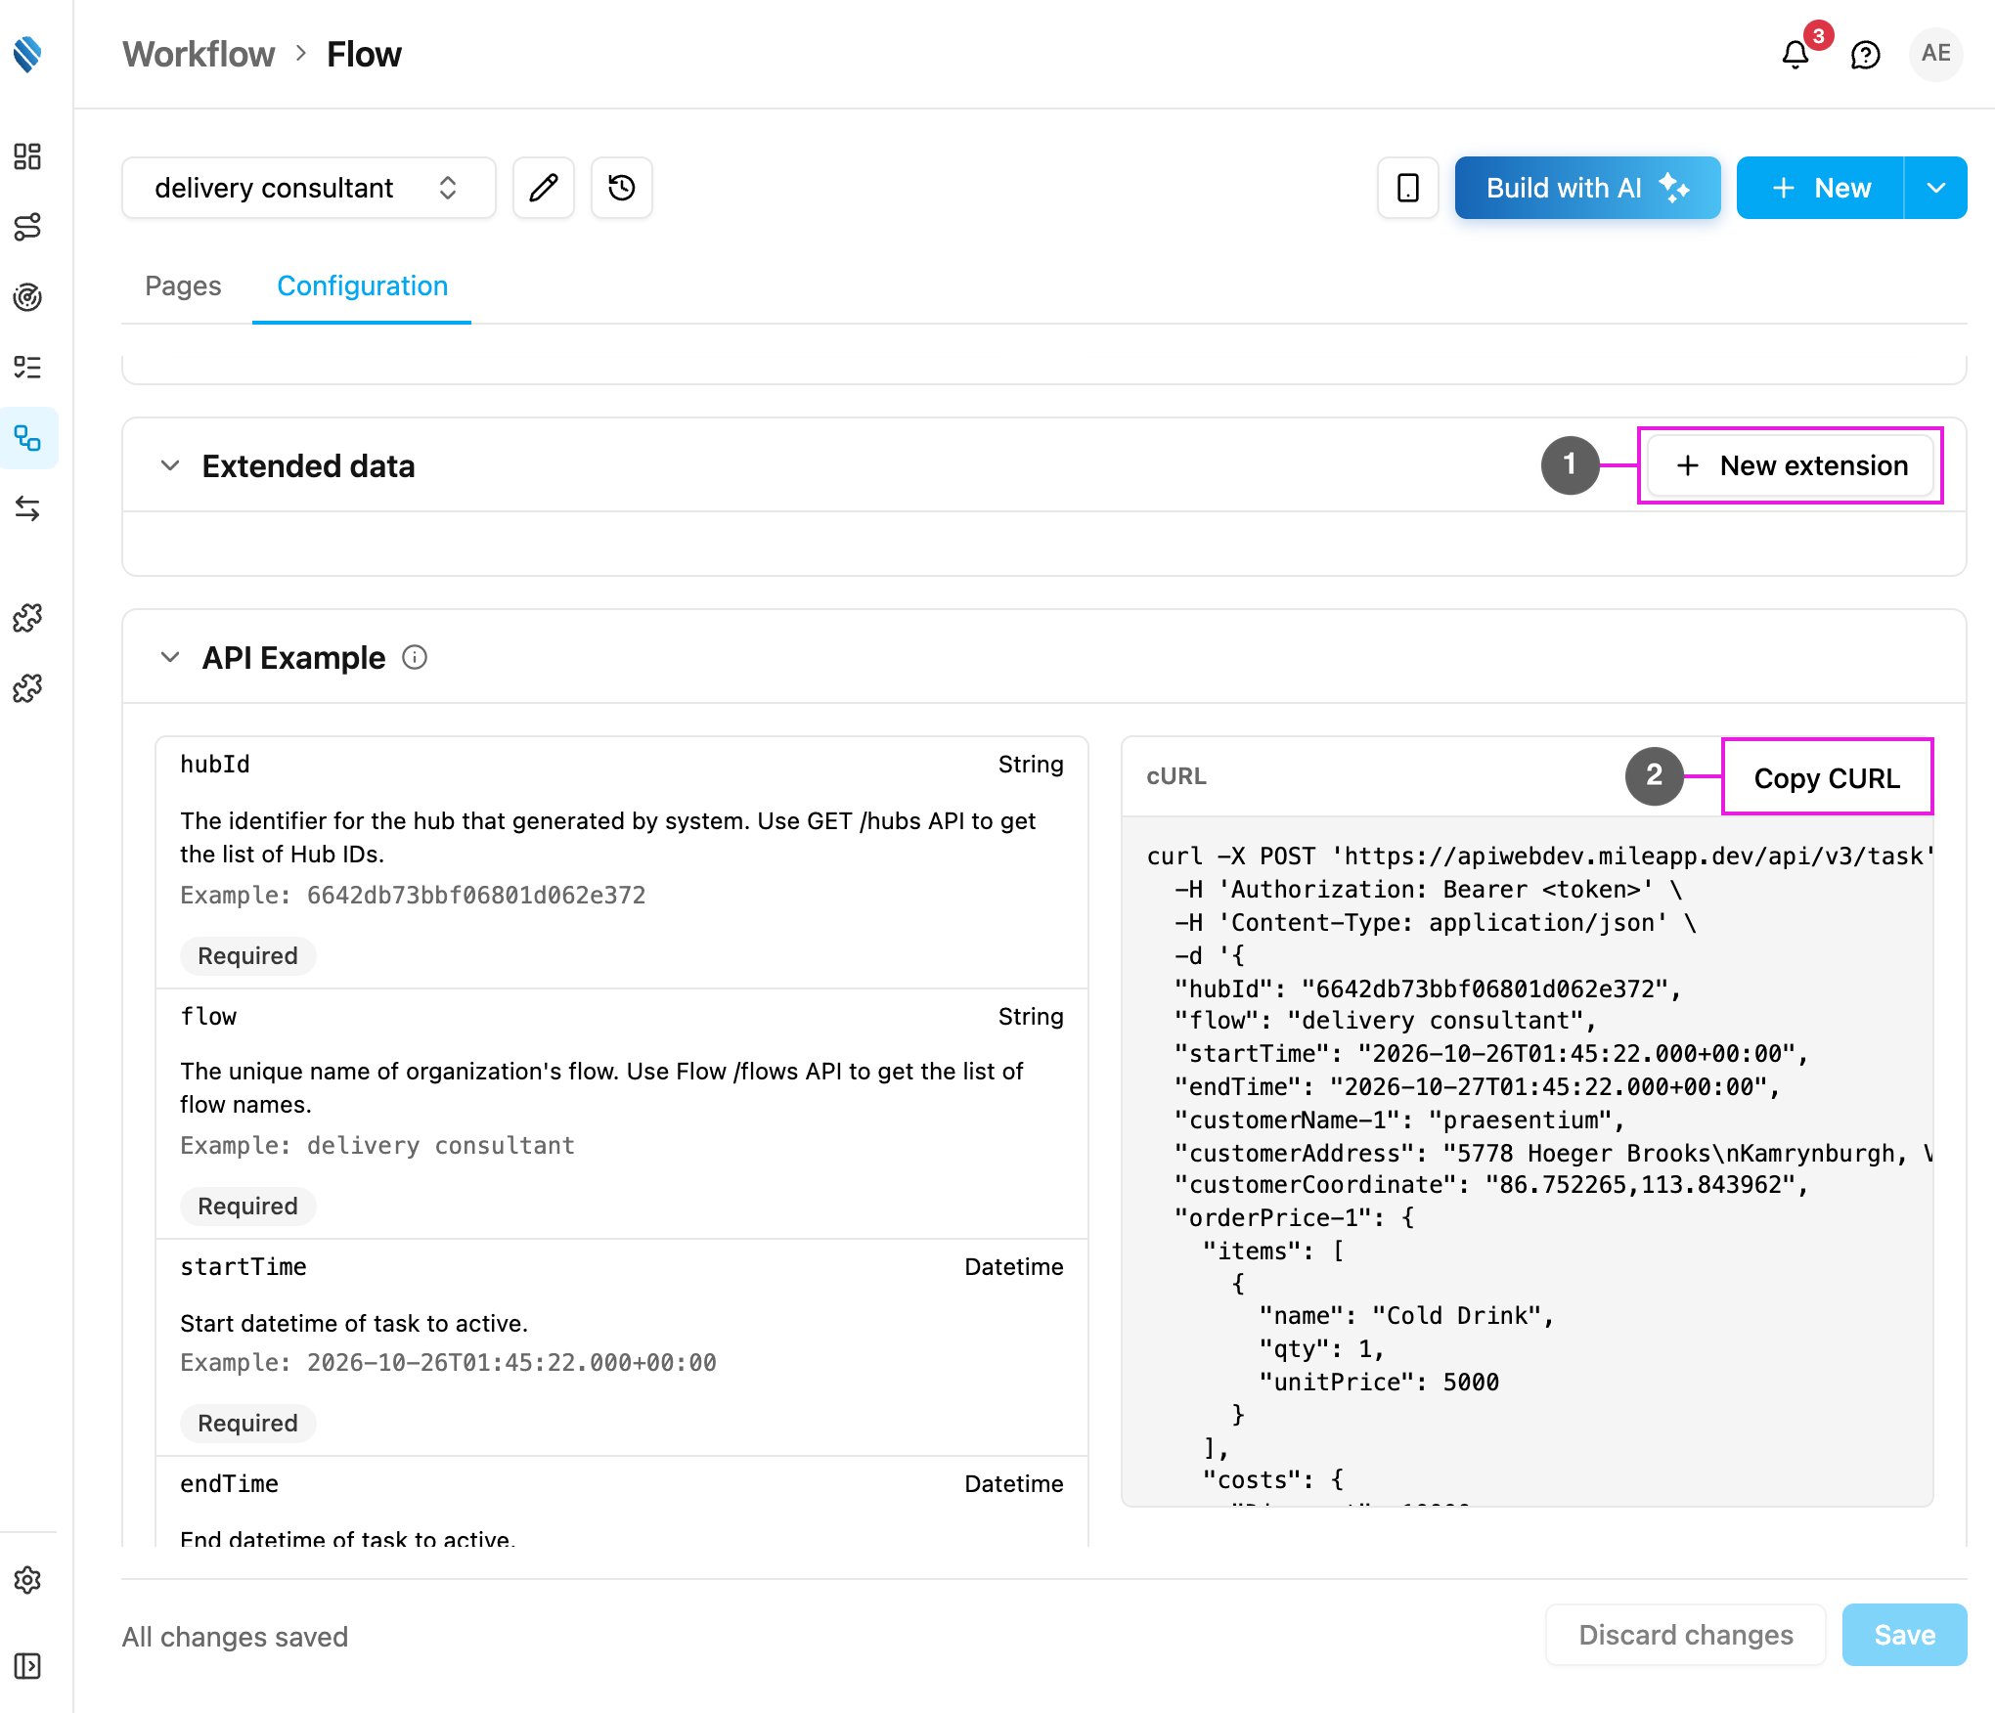Click the hubId field name
The width and height of the screenshot is (1995, 1713).
[215, 764]
